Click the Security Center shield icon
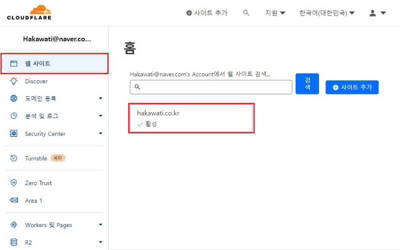The image size is (400, 250). [x=14, y=133]
